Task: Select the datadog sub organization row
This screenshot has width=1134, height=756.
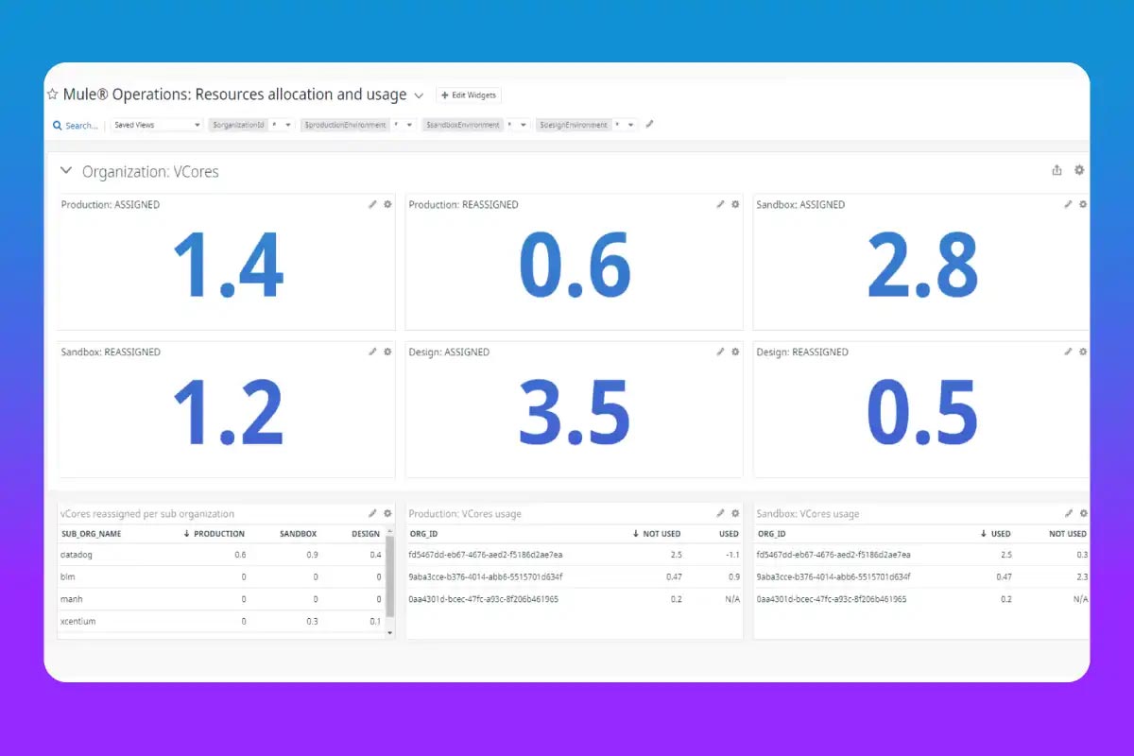Action: pyautogui.click(x=221, y=555)
